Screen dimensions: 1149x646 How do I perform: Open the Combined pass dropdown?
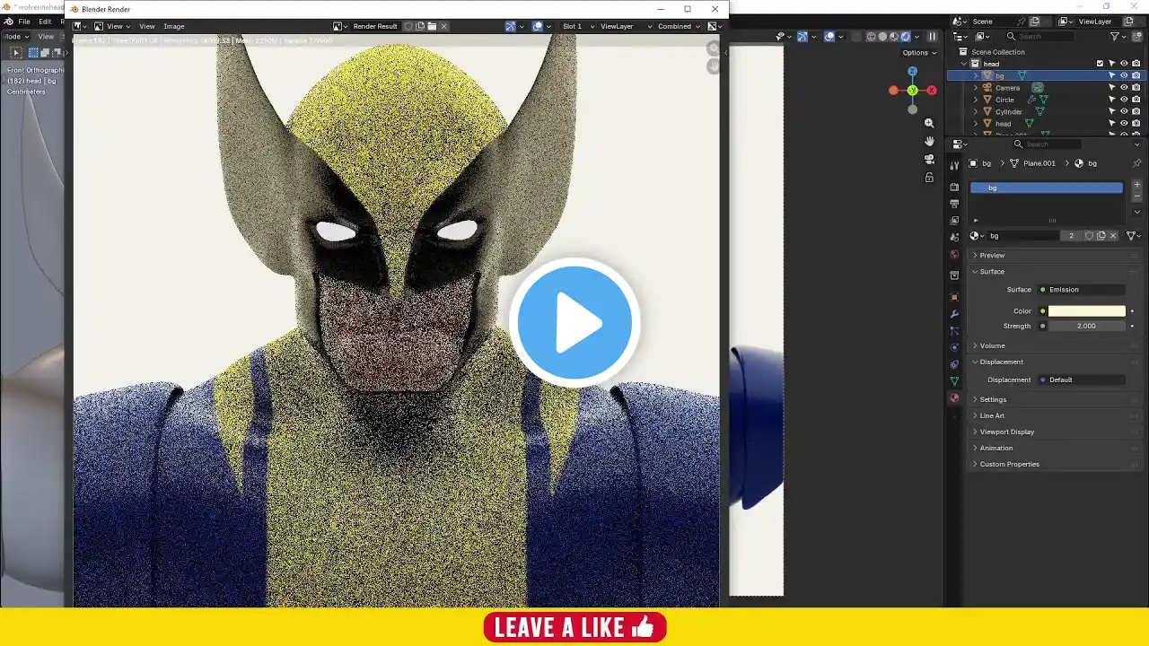(x=679, y=26)
